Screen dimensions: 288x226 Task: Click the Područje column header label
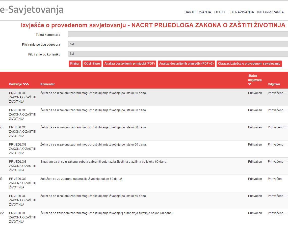[x=15, y=84]
